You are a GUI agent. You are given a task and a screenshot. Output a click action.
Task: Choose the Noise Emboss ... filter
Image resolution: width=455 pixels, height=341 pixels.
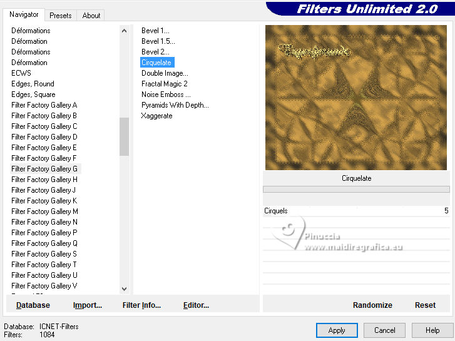[x=166, y=94]
